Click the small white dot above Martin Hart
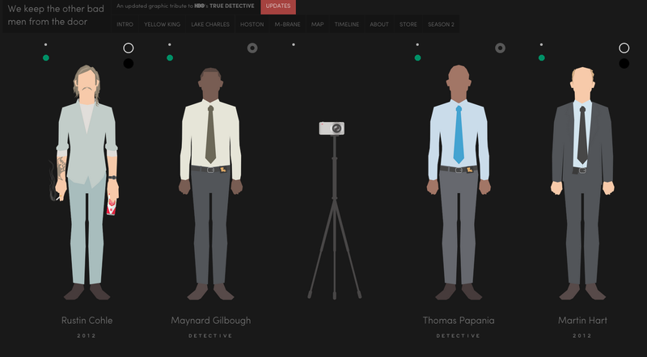The height and width of the screenshot is (357, 647). [x=541, y=44]
